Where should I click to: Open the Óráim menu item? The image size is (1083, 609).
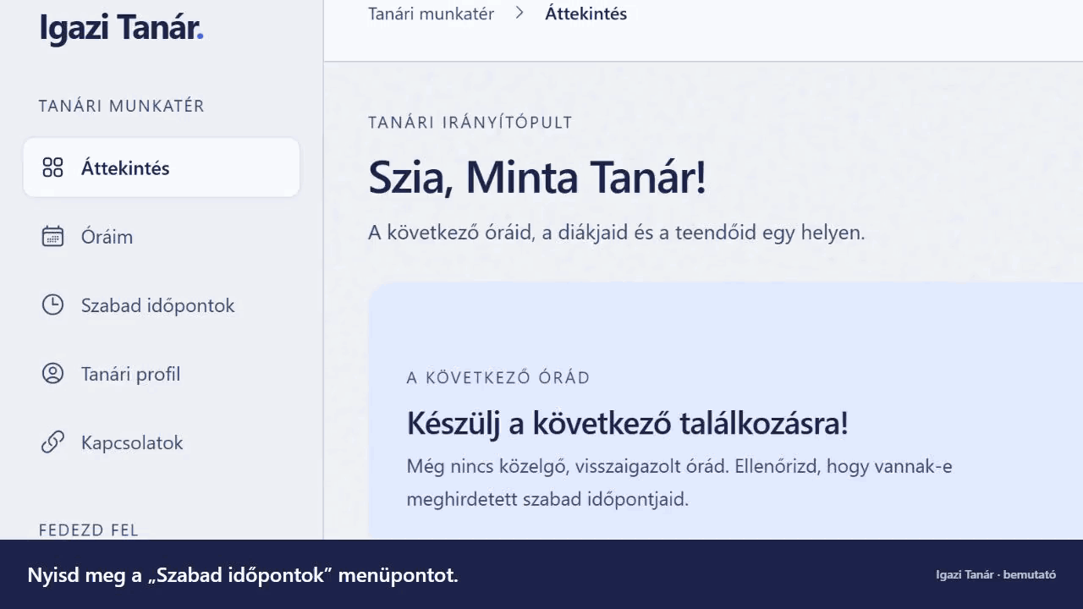click(x=162, y=236)
